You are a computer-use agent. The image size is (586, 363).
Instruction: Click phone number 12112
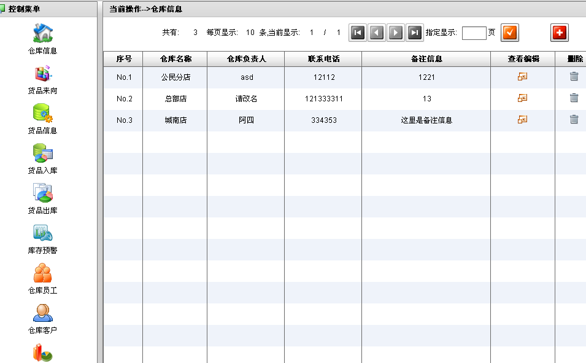coord(324,77)
